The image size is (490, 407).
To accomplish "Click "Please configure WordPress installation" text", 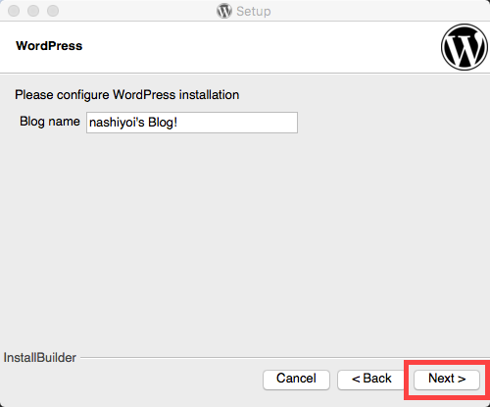I will [x=126, y=95].
